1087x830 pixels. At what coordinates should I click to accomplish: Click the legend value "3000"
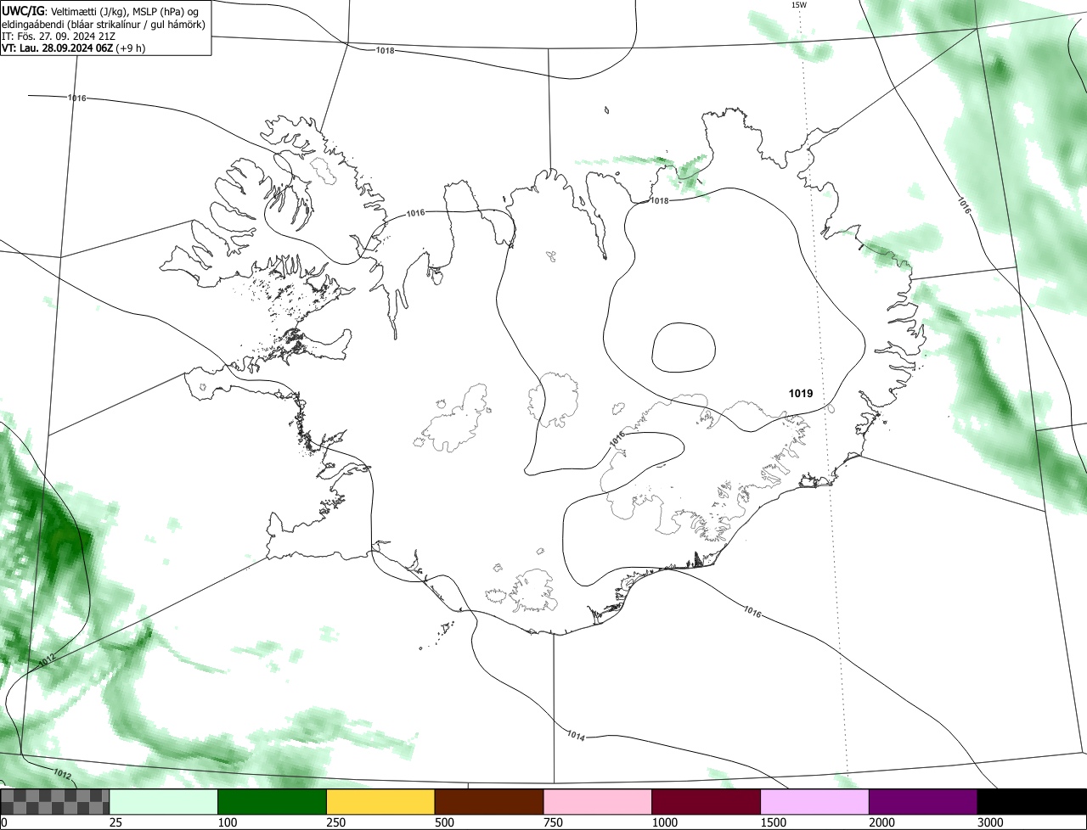(x=991, y=822)
